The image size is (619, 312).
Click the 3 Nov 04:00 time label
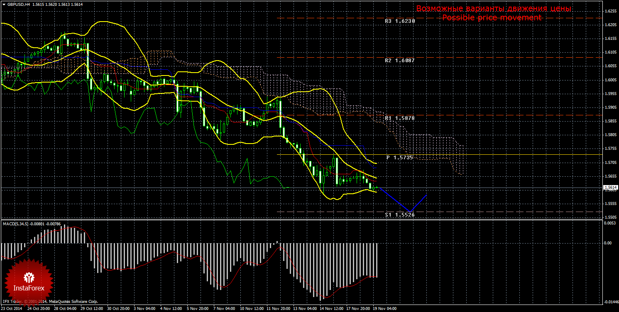[x=145, y=309]
